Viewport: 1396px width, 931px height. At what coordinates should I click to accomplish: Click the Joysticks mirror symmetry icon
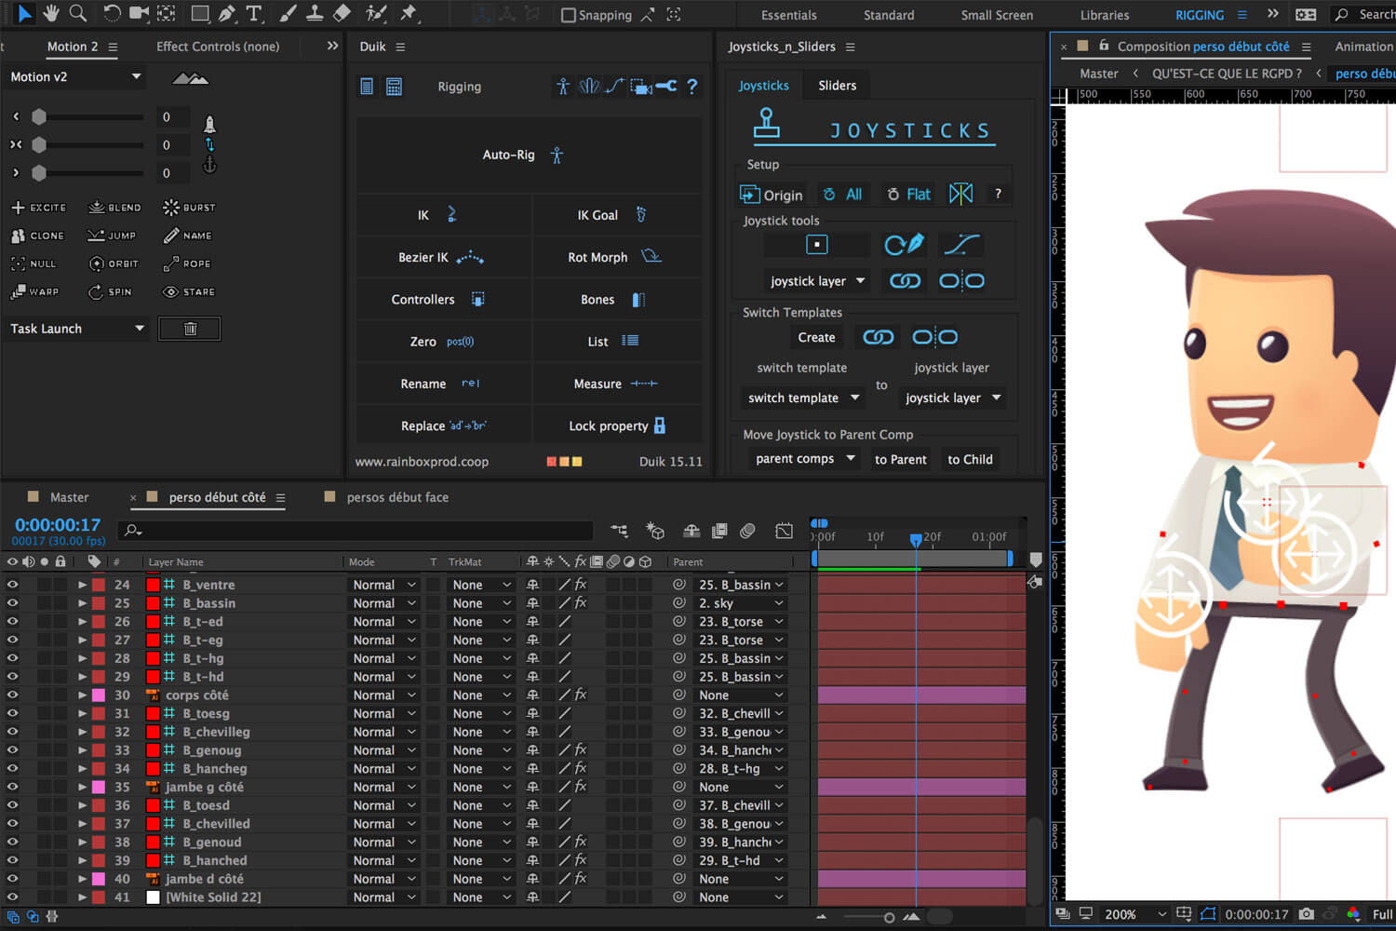(960, 194)
